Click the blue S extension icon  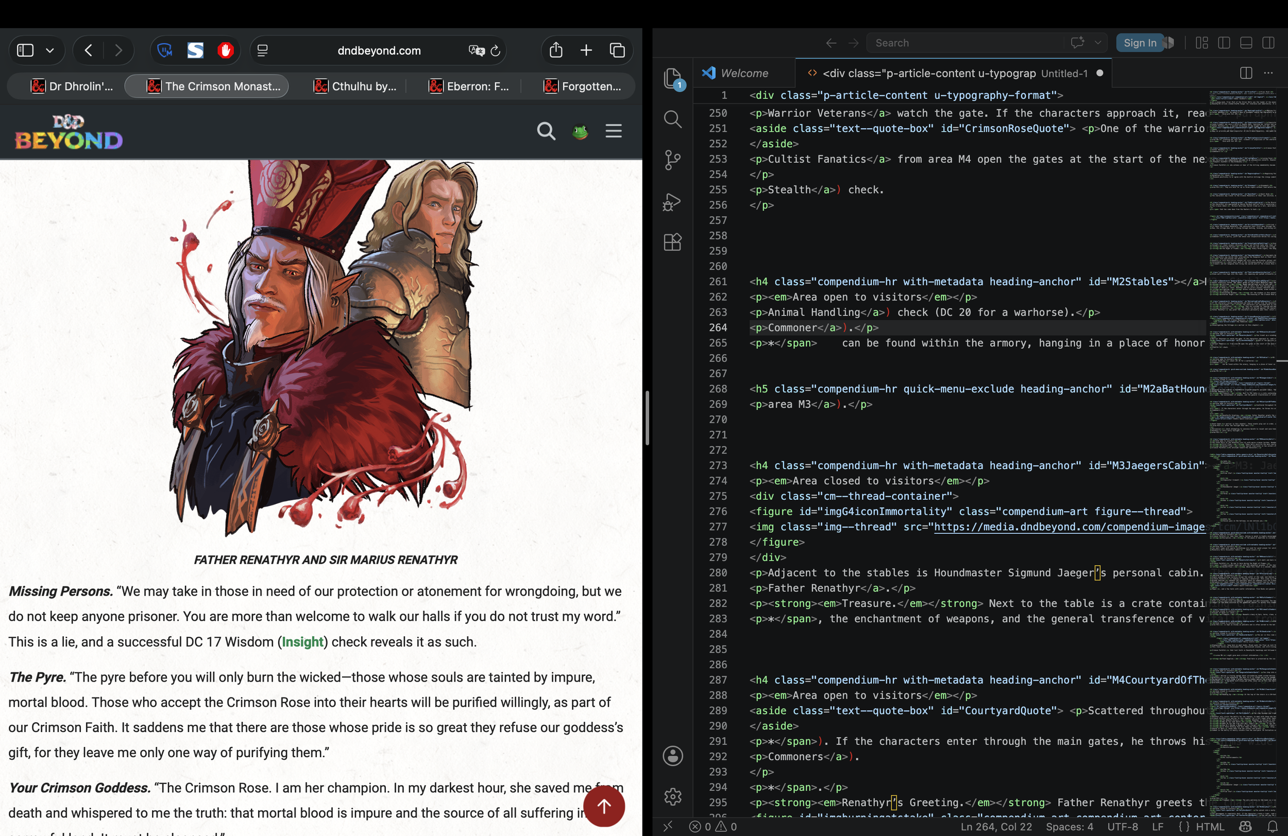pyautogui.click(x=195, y=50)
